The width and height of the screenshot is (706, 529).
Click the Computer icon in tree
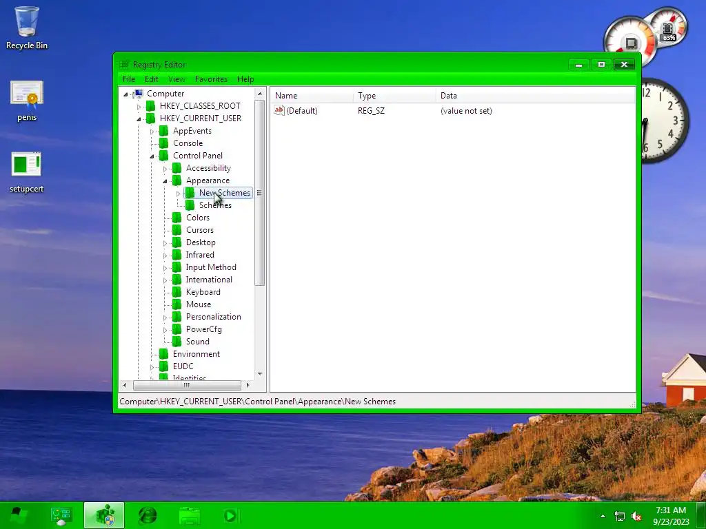pos(138,94)
